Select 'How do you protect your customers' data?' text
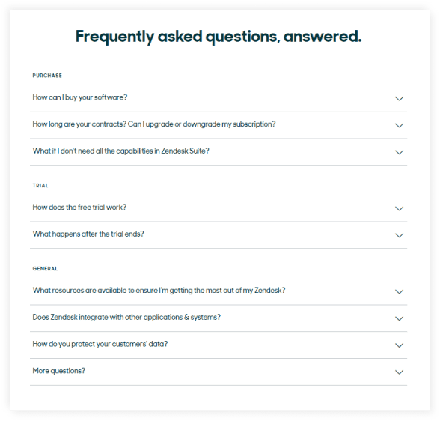The height and width of the screenshot is (421, 440). (100, 344)
